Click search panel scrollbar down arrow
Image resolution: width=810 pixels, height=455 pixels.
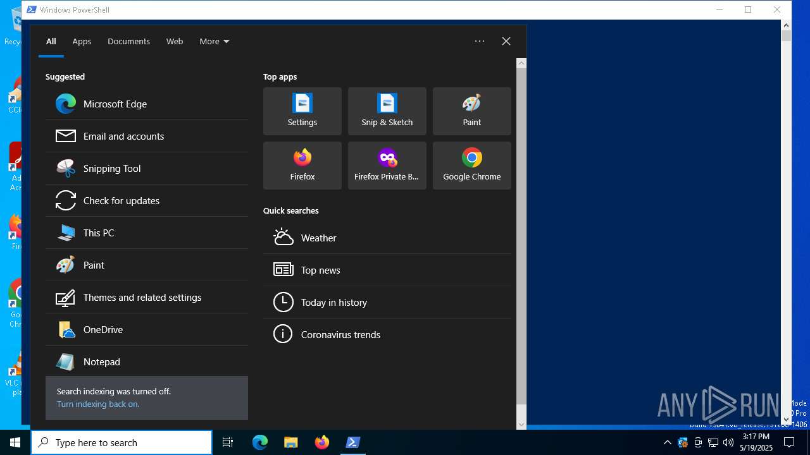(521, 425)
